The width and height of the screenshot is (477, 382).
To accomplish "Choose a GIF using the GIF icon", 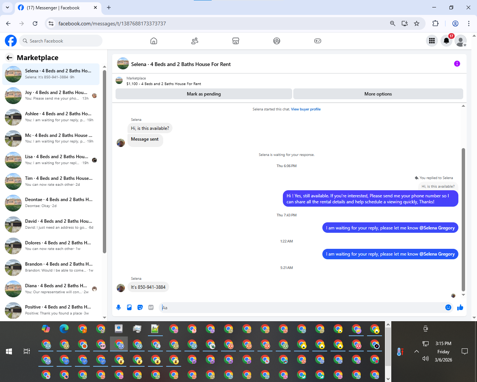I will 151,307.
